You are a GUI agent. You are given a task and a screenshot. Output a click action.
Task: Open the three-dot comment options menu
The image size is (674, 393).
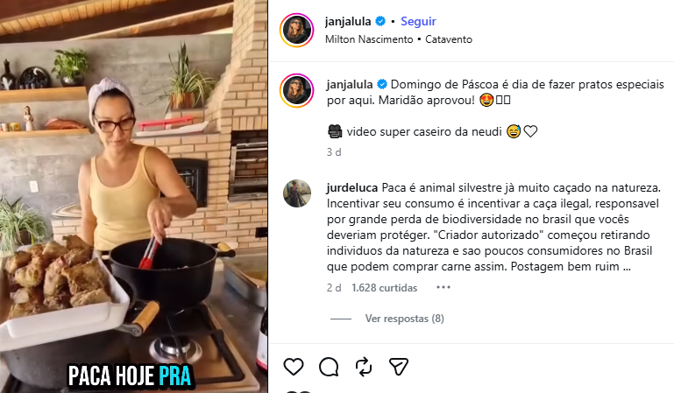coord(443,287)
